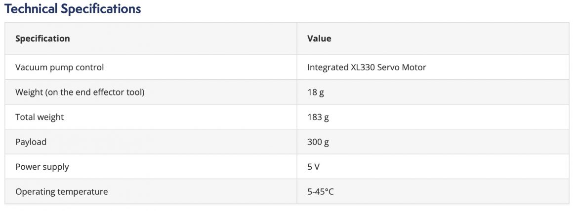Click the 5-45°C temperature value
Screen dimensions: 578x211
(321, 191)
